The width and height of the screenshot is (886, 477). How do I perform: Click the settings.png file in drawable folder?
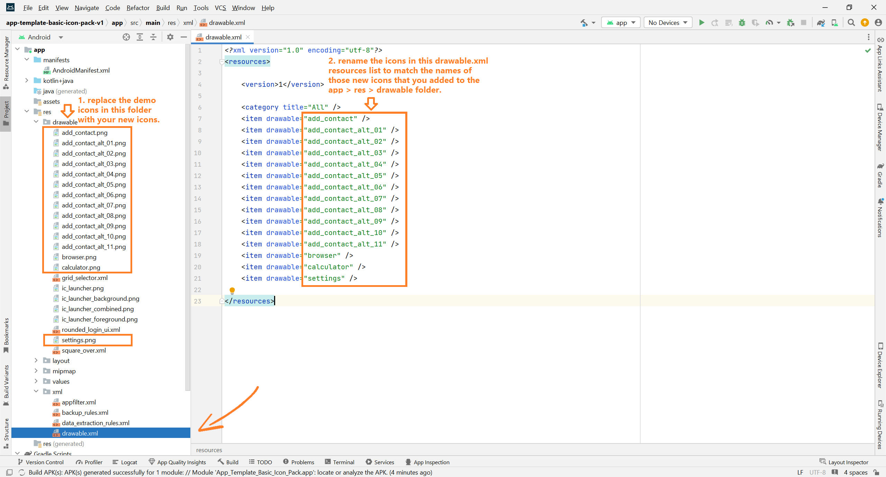(x=78, y=339)
